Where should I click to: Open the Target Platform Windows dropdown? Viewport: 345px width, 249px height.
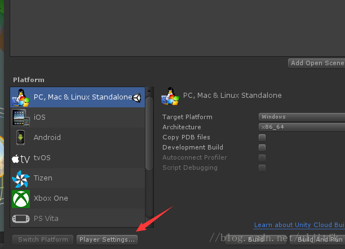coord(302,117)
